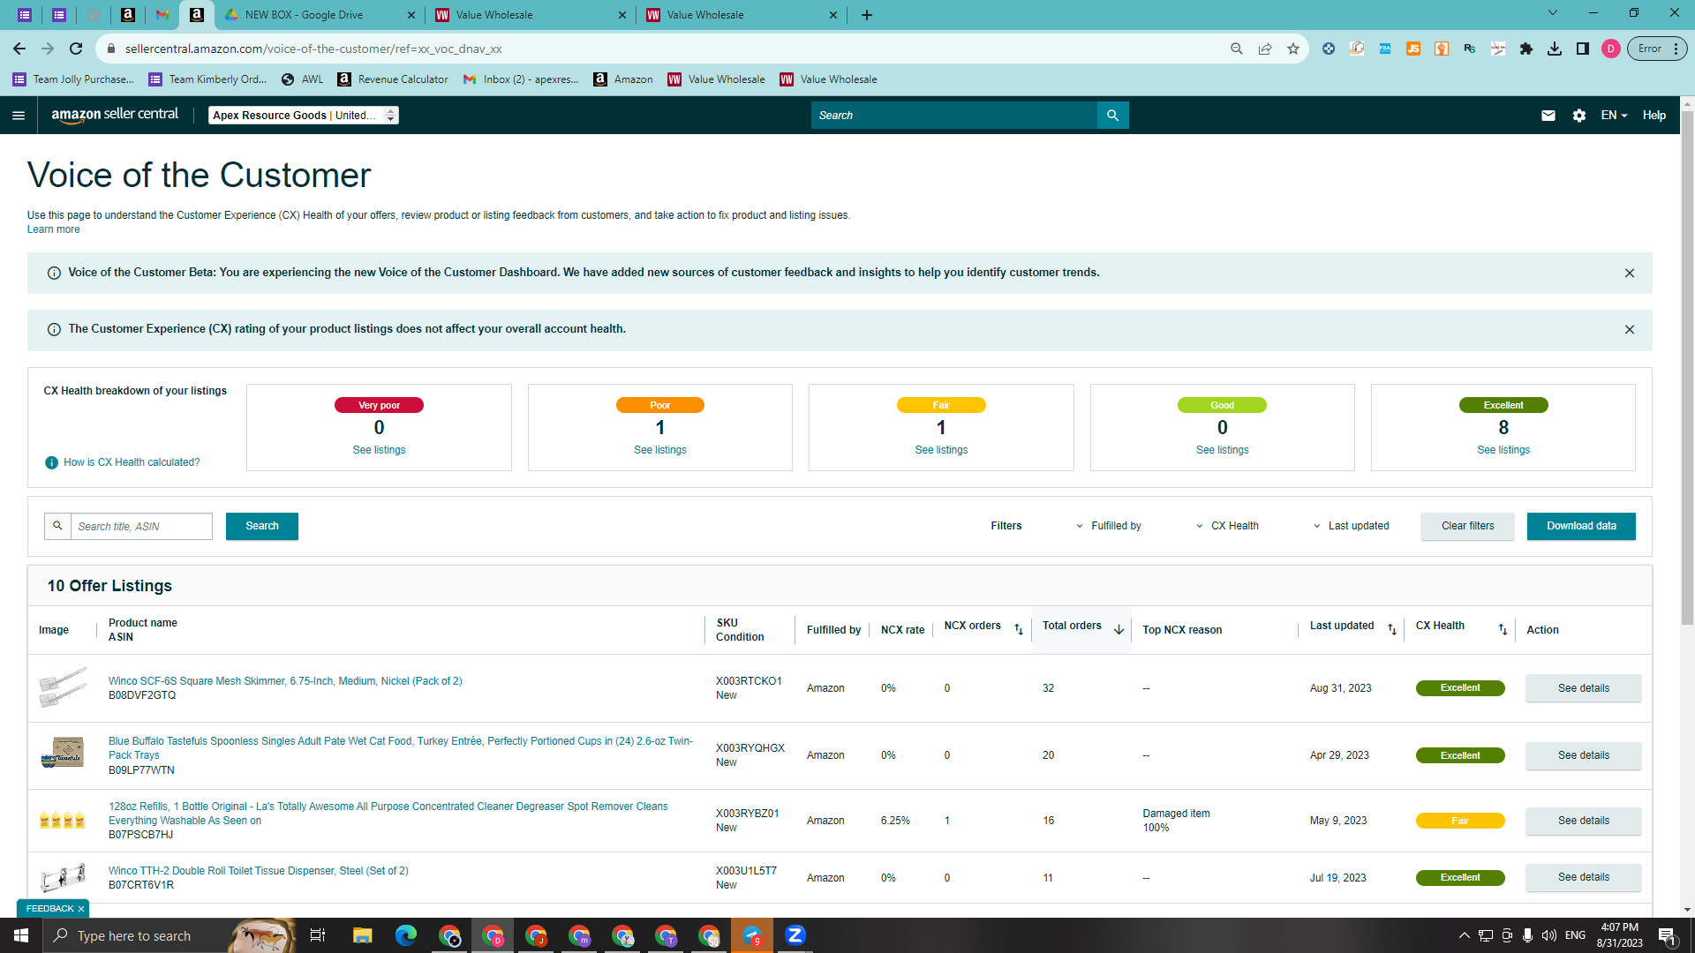Image resolution: width=1695 pixels, height=953 pixels.
Task: Sort table by NCX orders arrows
Action: click(1019, 629)
